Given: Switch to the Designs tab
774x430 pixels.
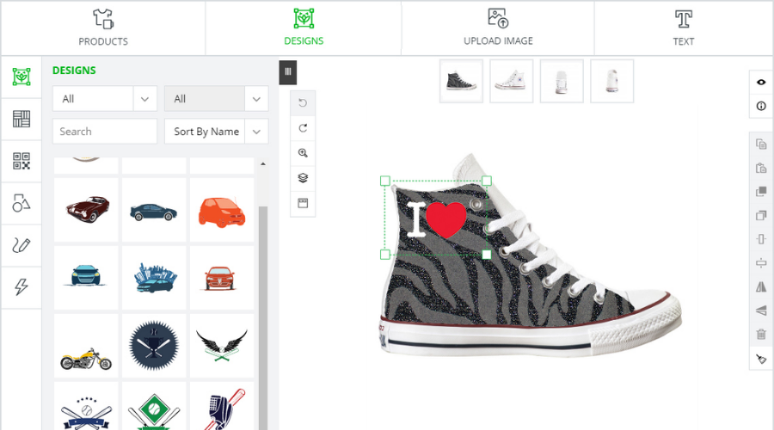Looking at the screenshot, I should coord(304,28).
